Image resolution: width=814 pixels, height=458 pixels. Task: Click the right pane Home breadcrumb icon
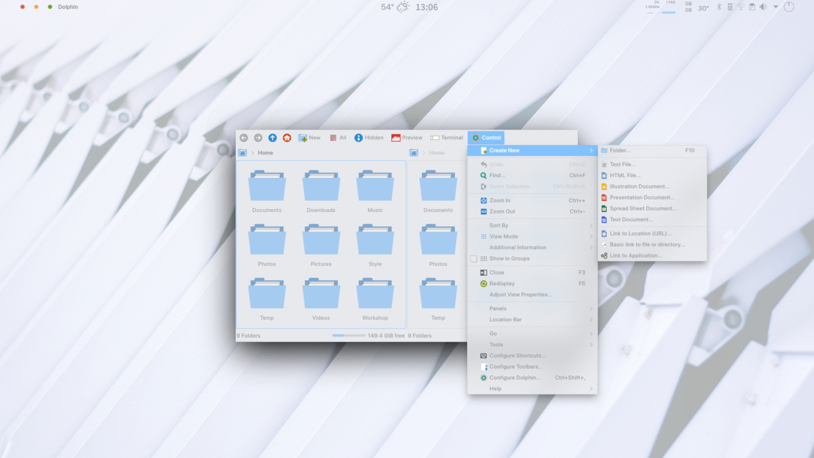point(414,152)
